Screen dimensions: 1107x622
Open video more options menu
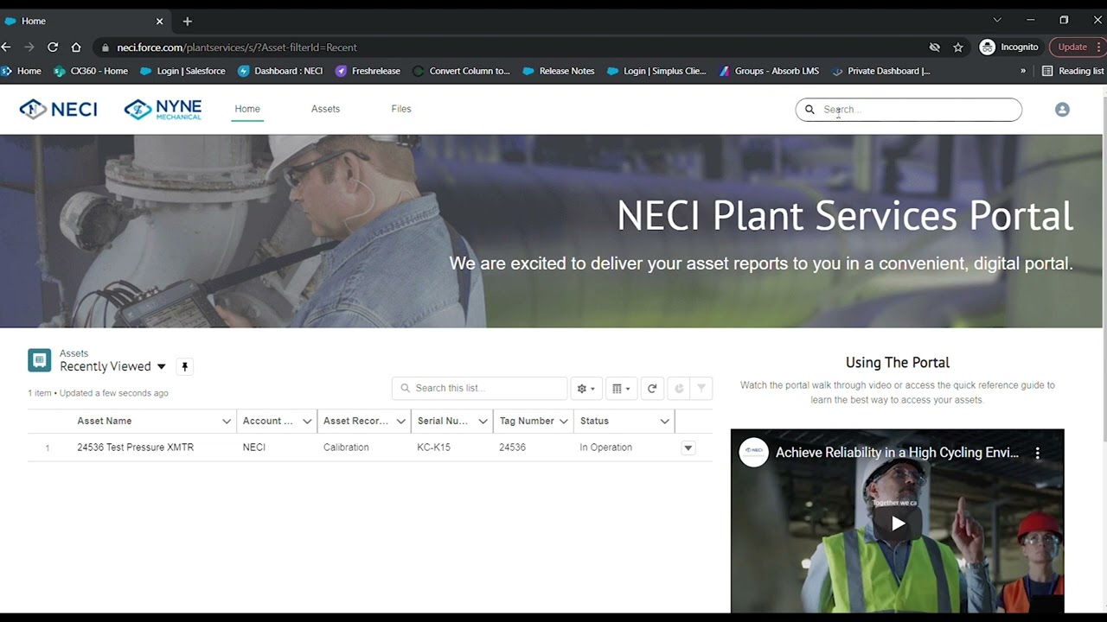1038,453
